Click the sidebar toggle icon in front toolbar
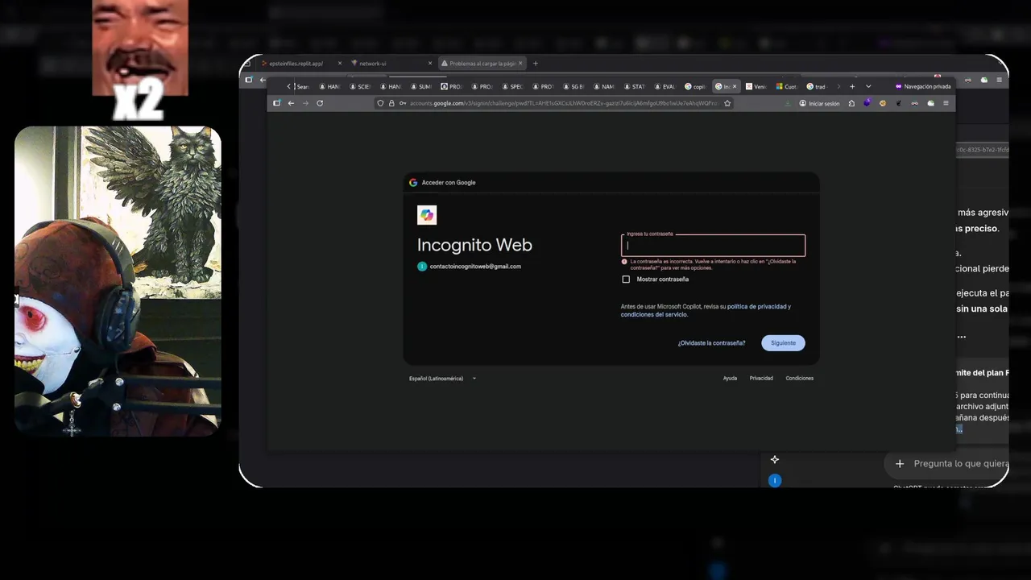 [276, 103]
